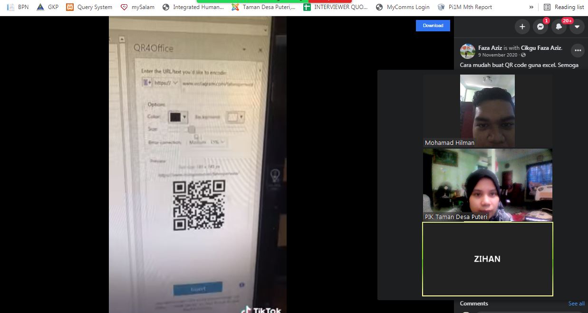Open the Taman Desa Puteri bookmark
Image resolution: width=588 pixels, height=313 pixels.
263,7
